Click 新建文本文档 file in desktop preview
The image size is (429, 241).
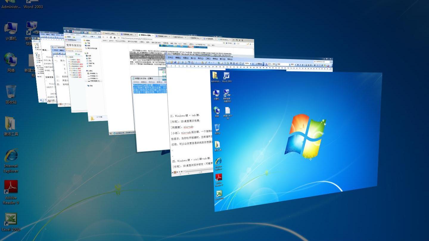(x=228, y=113)
